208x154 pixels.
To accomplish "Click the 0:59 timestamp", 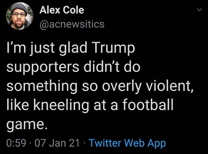I will (16, 143).
